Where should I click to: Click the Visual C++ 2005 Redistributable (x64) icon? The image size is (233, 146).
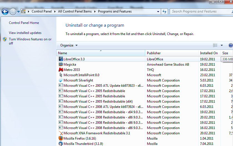[x=61, y=101]
